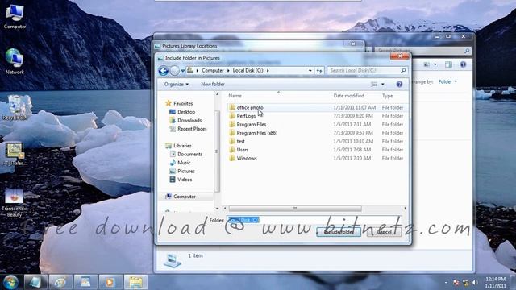The image size is (516, 290).
Task: Select Favorites in the navigation pane
Action: (x=183, y=103)
